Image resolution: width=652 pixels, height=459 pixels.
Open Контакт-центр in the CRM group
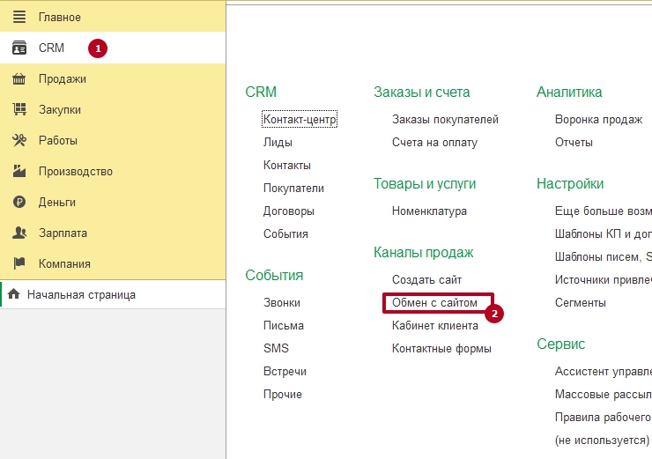[x=300, y=119]
